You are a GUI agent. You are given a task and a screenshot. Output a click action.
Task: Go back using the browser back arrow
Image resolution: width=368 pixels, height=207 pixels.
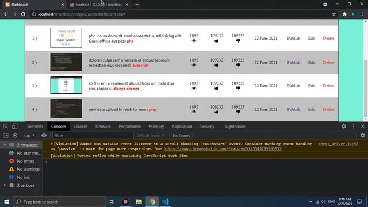(x=6, y=14)
